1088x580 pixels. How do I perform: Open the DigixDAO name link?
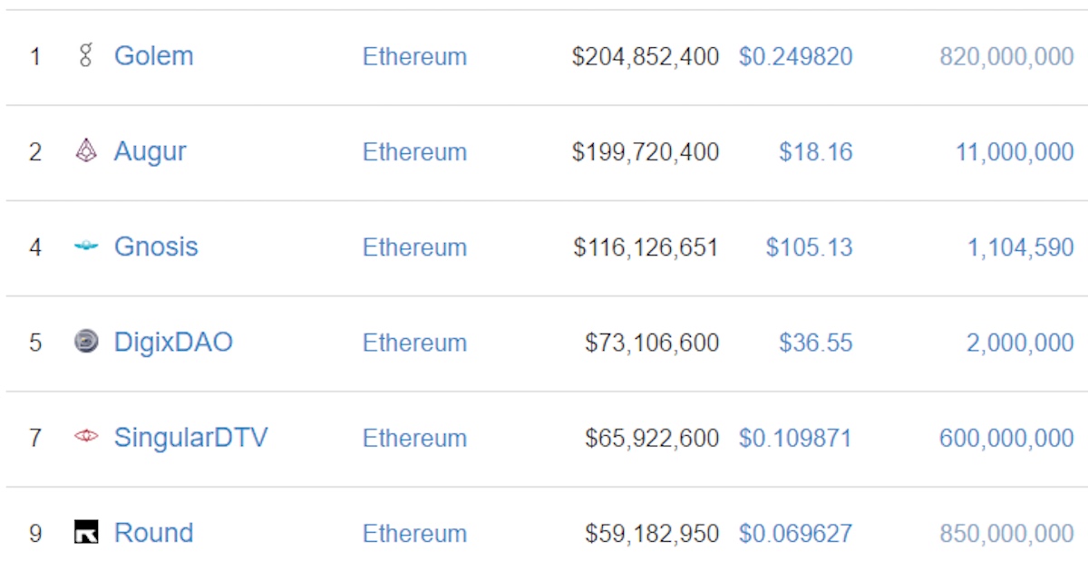173,342
